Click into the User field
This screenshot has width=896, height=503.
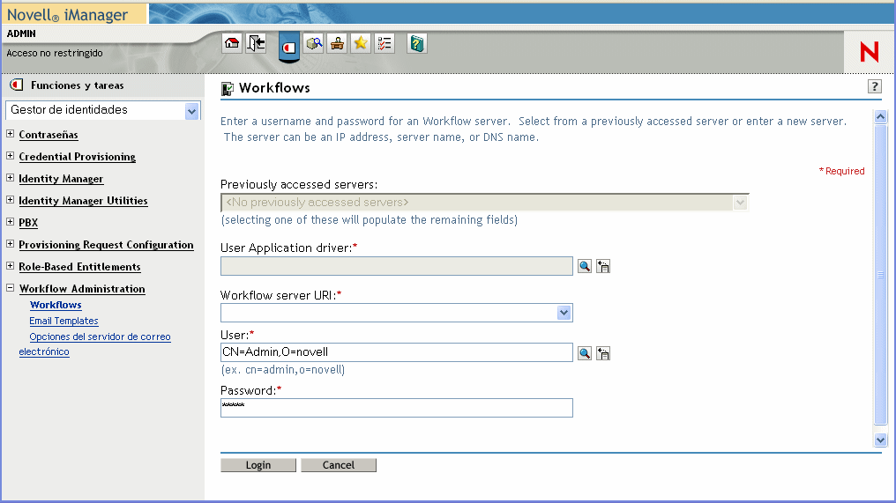click(397, 352)
